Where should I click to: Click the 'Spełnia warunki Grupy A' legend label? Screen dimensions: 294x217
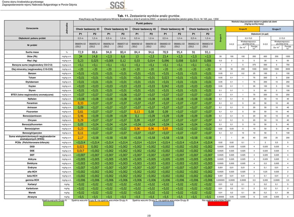pyautogui.click(x=55, y=200)
